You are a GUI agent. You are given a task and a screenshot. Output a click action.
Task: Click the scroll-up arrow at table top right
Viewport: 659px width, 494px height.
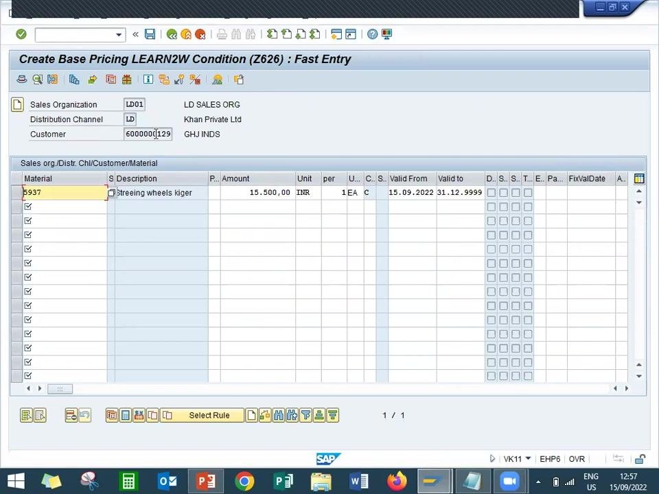(639, 191)
